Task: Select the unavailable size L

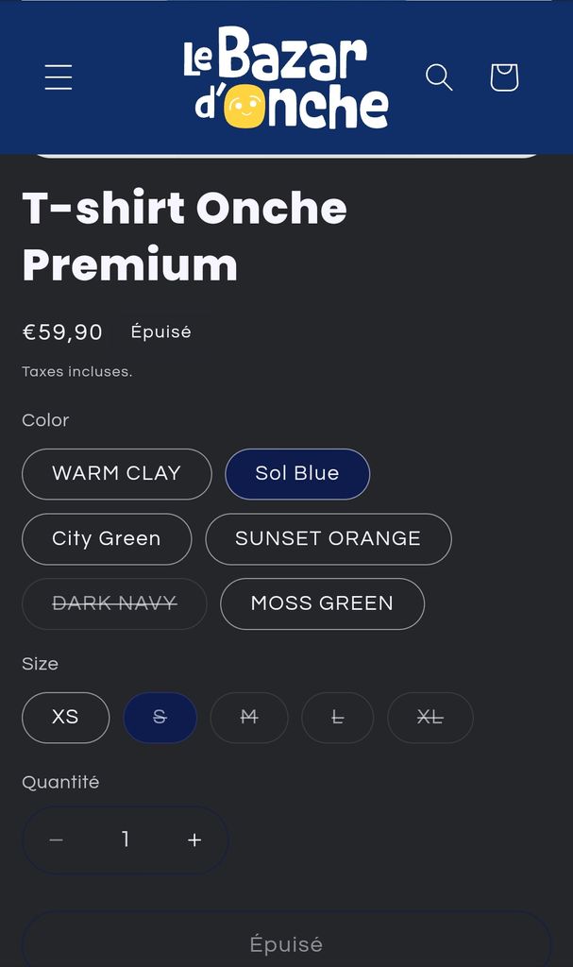Action: 337,717
